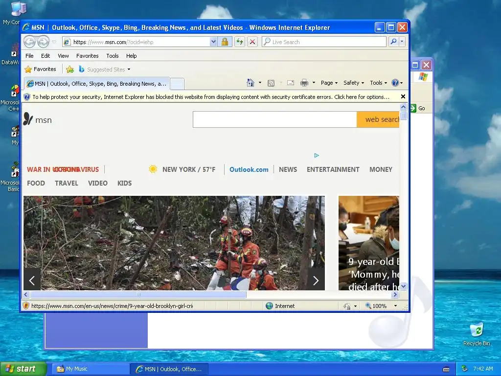Open the Page command bar menu
Image resolution: width=501 pixels, height=376 pixels.
329,83
